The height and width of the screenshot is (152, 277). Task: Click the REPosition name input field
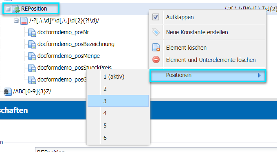pos(156,150)
